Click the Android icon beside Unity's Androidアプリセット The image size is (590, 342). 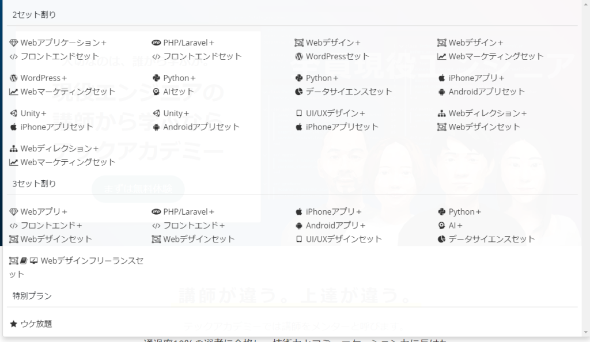coord(156,127)
